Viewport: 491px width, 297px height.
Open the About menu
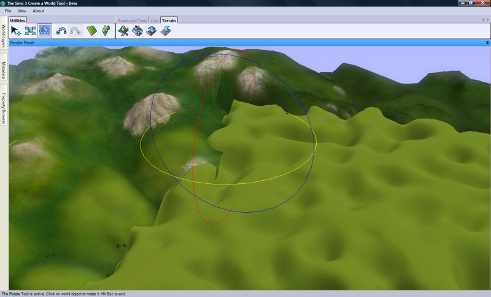pyautogui.click(x=38, y=10)
